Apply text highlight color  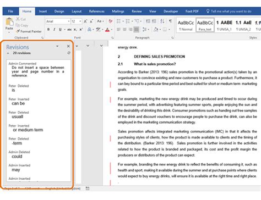(x=99, y=29)
